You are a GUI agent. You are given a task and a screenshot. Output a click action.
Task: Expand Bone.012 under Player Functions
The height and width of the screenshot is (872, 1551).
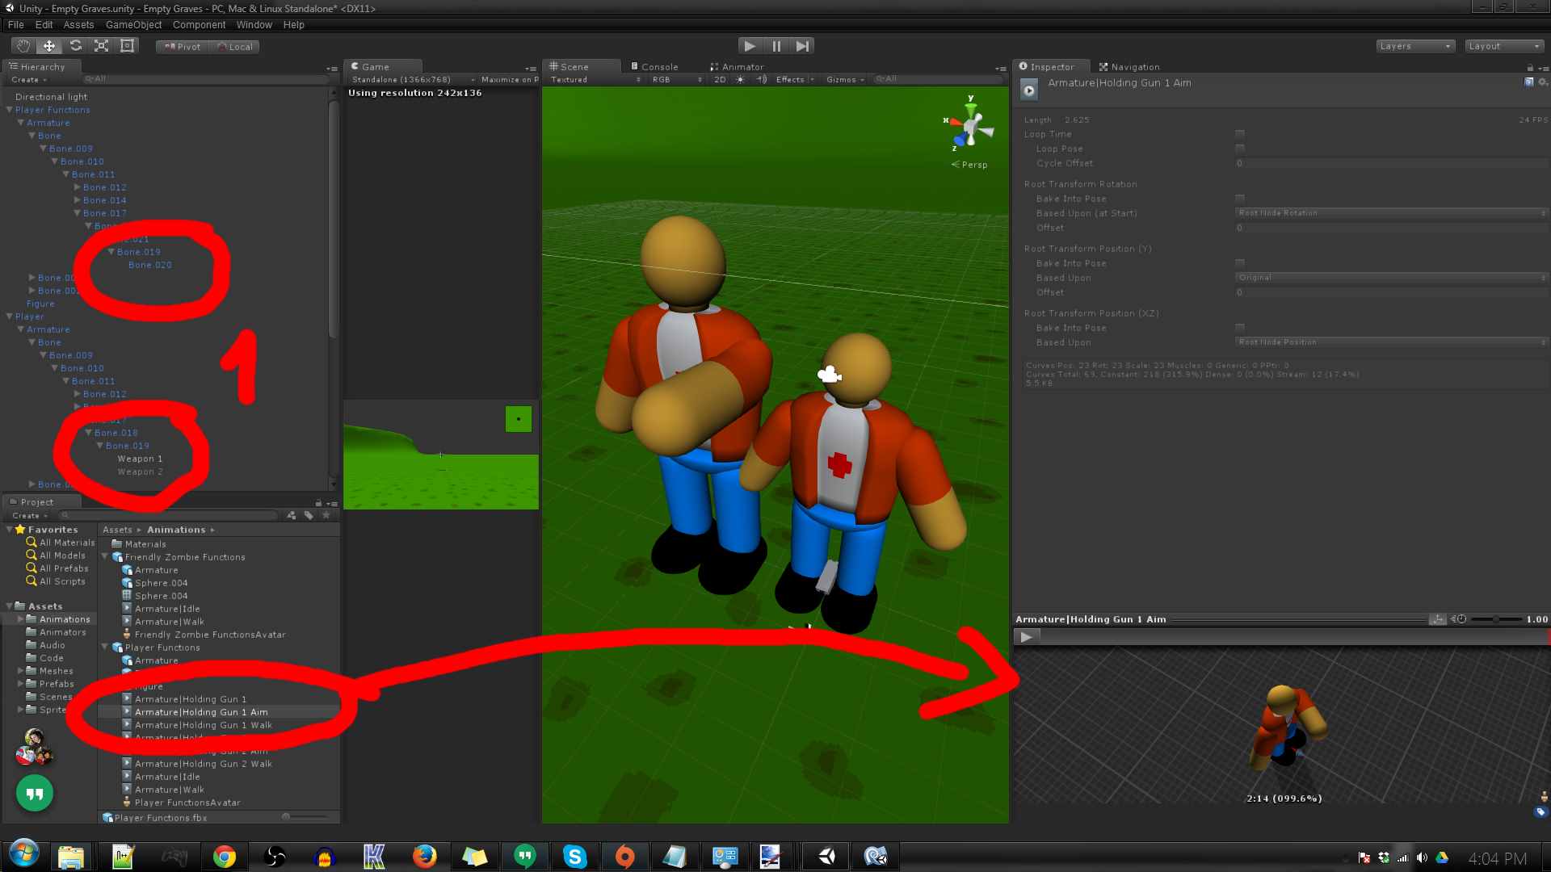tap(78, 187)
